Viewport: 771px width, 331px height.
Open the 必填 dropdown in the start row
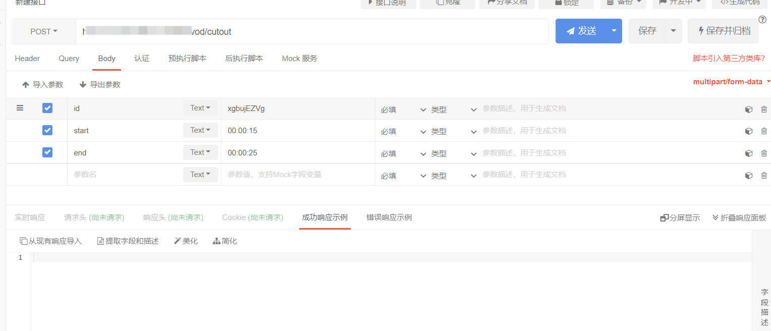(403, 132)
